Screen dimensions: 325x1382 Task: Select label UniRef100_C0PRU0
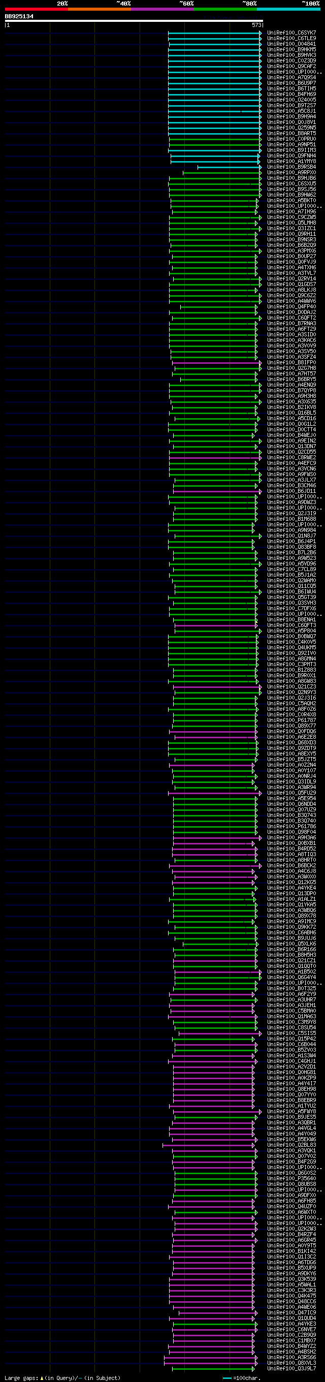pos(292,139)
